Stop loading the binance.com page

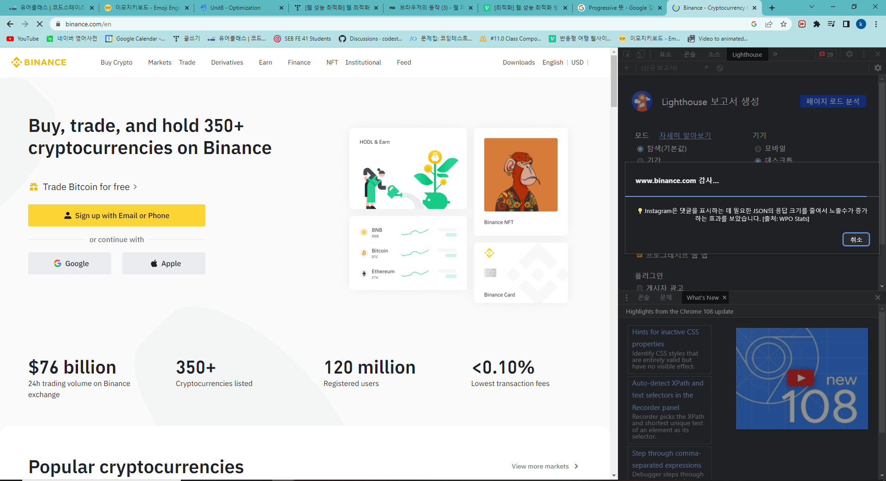click(40, 24)
